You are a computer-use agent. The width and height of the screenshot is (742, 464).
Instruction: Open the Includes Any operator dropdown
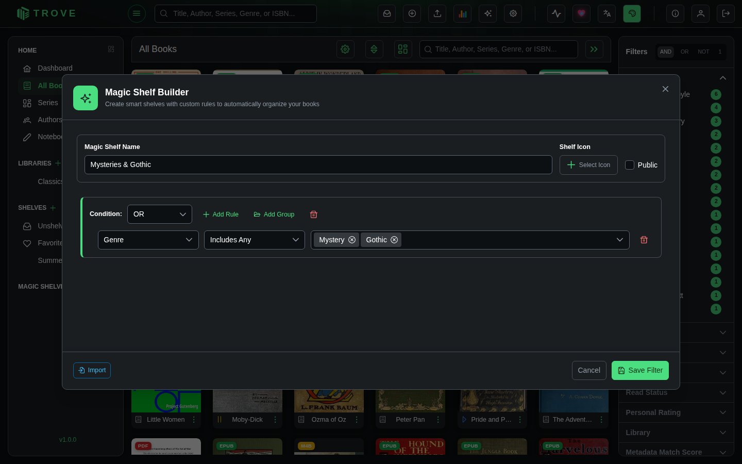tap(255, 240)
